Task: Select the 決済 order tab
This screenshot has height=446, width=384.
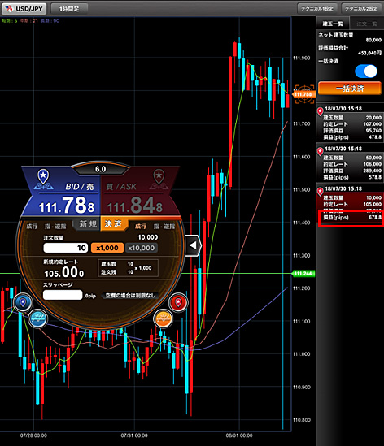Action: click(x=113, y=224)
